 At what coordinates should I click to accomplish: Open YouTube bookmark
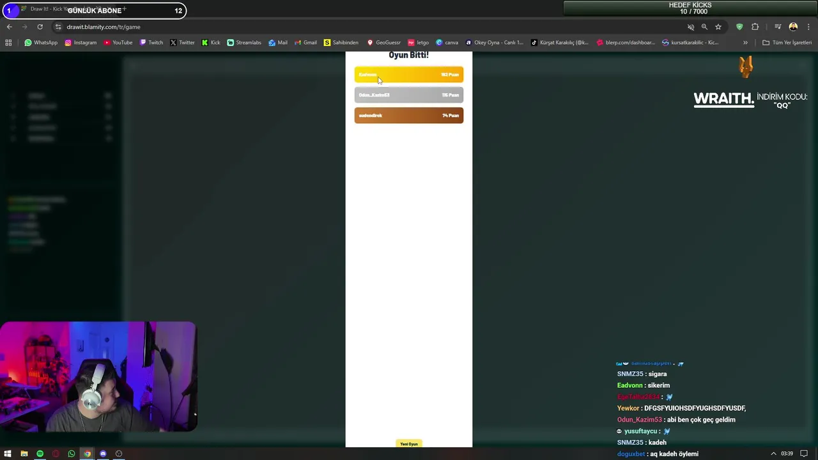(x=118, y=43)
